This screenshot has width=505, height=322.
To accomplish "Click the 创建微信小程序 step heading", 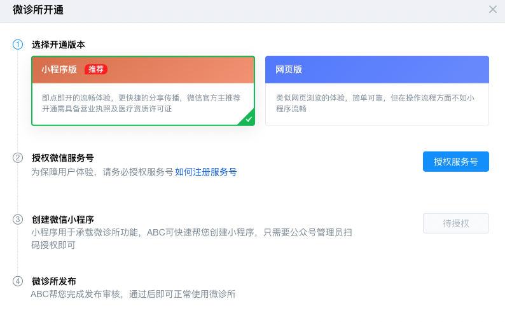I will (x=63, y=220).
